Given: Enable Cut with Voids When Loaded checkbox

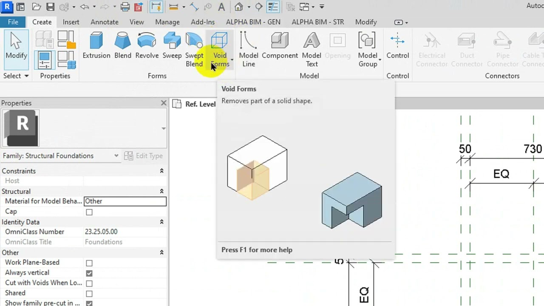Looking at the screenshot, I should pos(89,283).
